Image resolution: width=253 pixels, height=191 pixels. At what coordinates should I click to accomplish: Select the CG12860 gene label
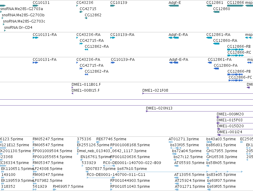(x=221, y=9)
